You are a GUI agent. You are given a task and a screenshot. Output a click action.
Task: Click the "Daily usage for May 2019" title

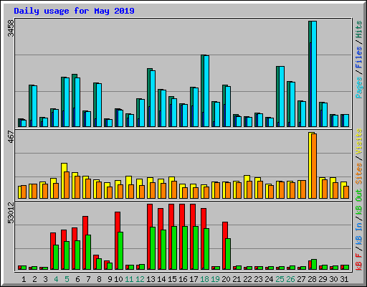74,11
